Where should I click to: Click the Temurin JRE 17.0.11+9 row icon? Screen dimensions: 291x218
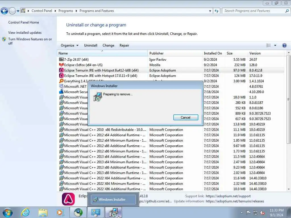click(x=61, y=76)
